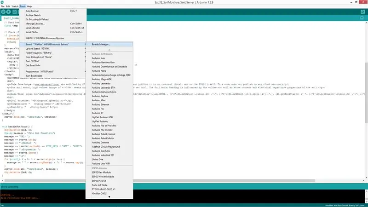Select Turta IoT Node board

[x=109, y=185]
